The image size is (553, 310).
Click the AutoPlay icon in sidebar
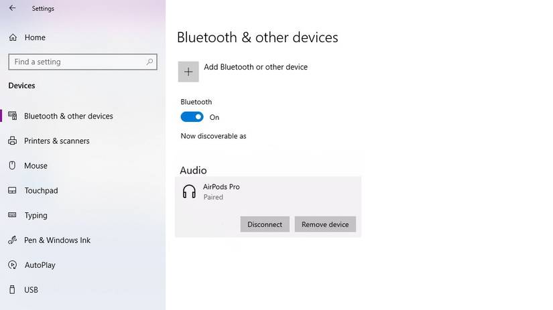point(12,265)
